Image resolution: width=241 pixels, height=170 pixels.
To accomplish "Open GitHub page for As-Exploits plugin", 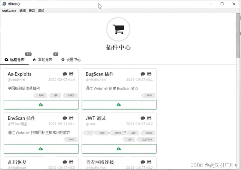I will point(71,74).
